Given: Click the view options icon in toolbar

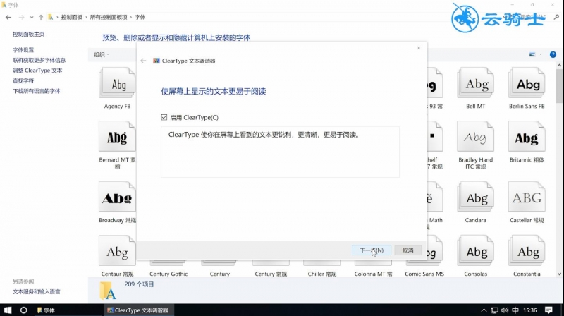Looking at the screenshot, I should click(x=532, y=55).
